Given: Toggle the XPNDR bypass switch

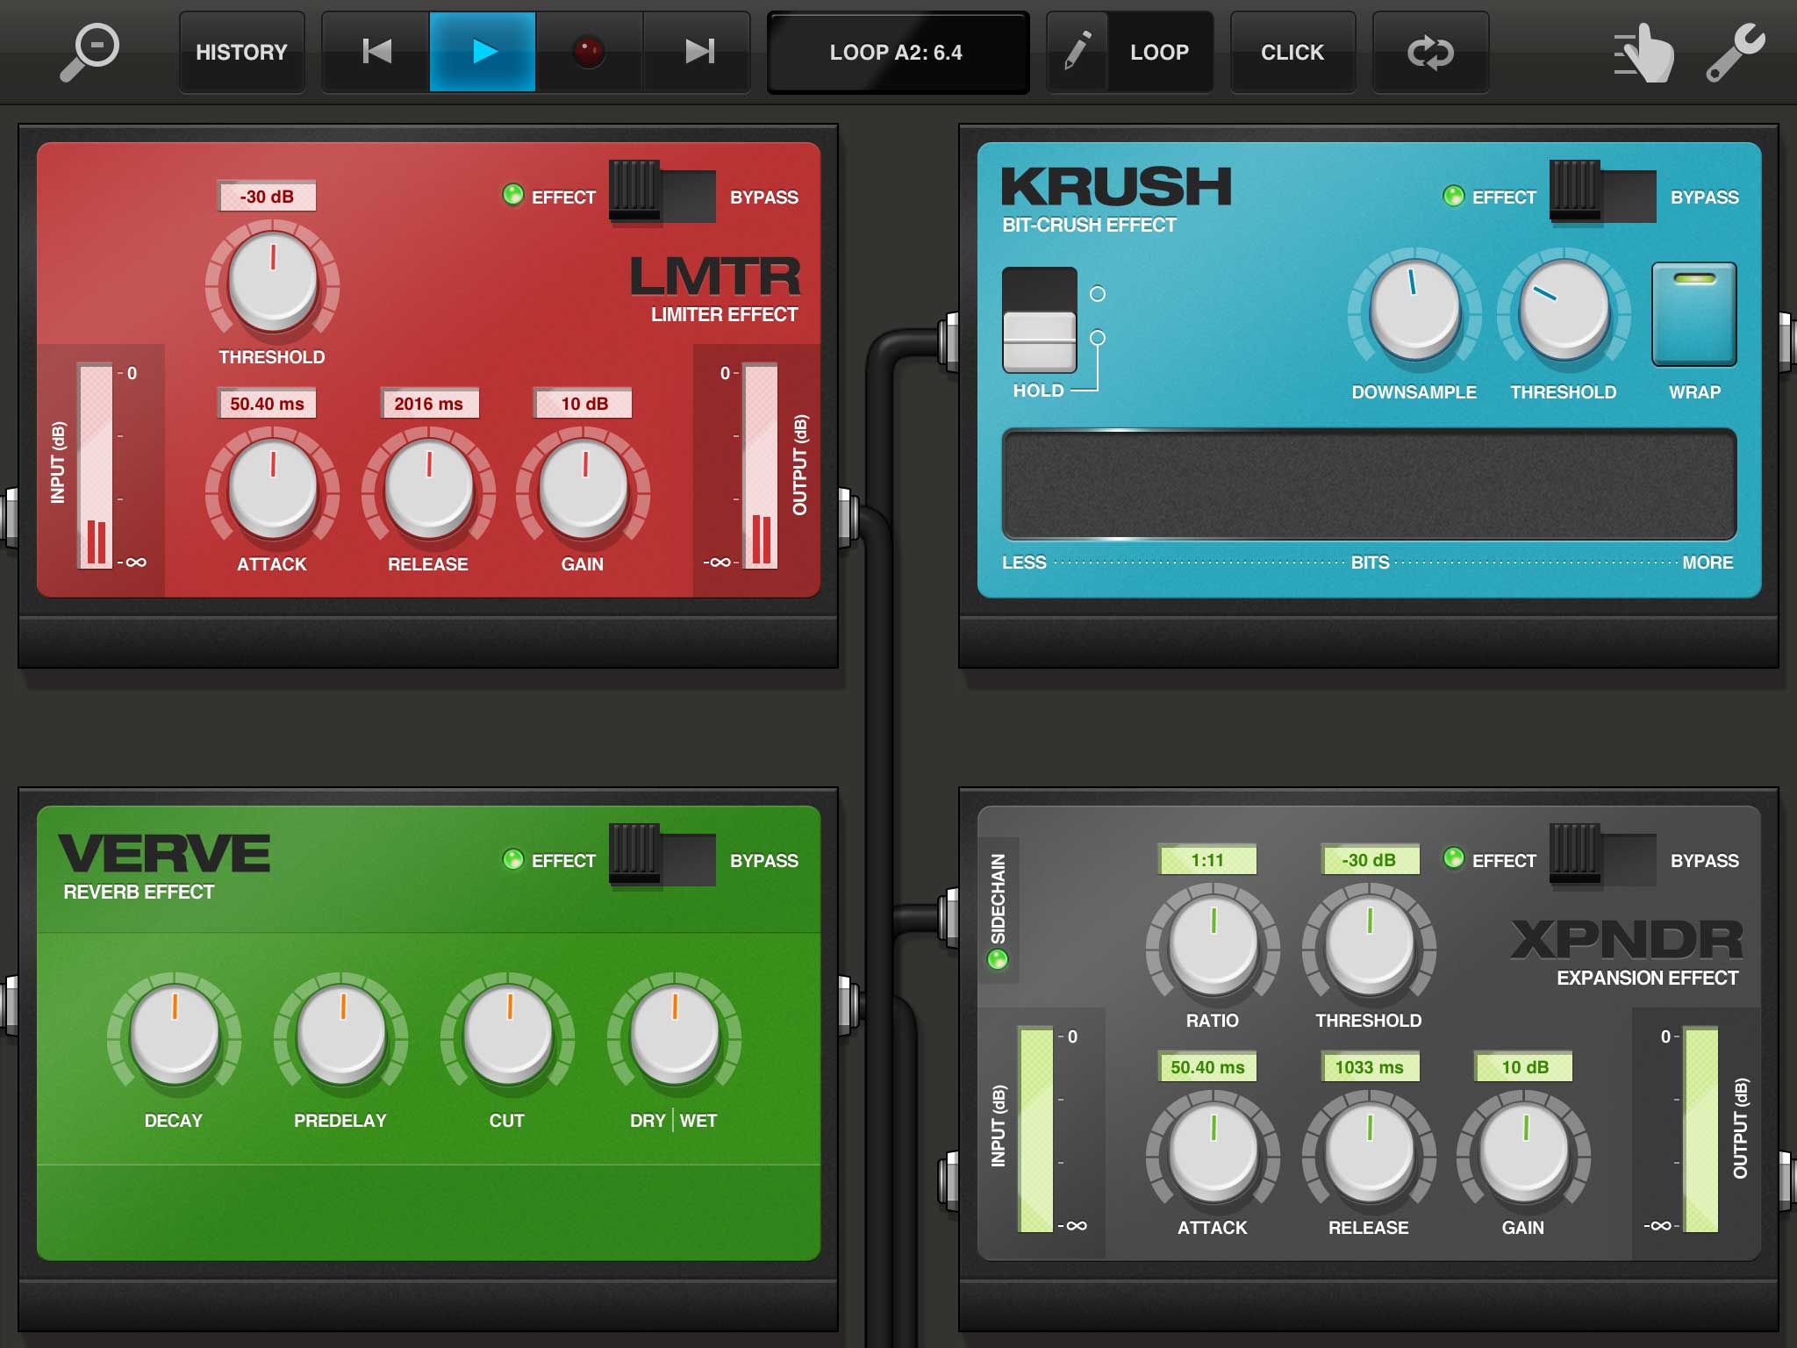Looking at the screenshot, I should (1602, 856).
